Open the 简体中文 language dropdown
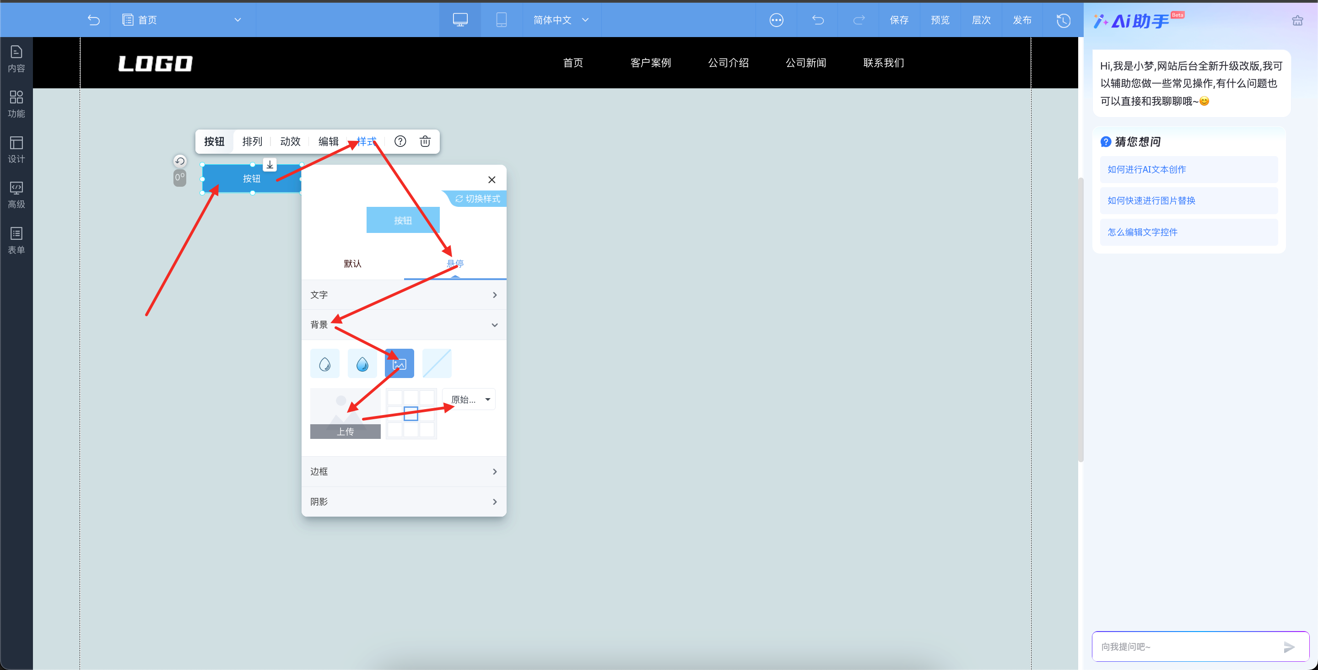Screen dimensions: 1318x670 [561, 20]
